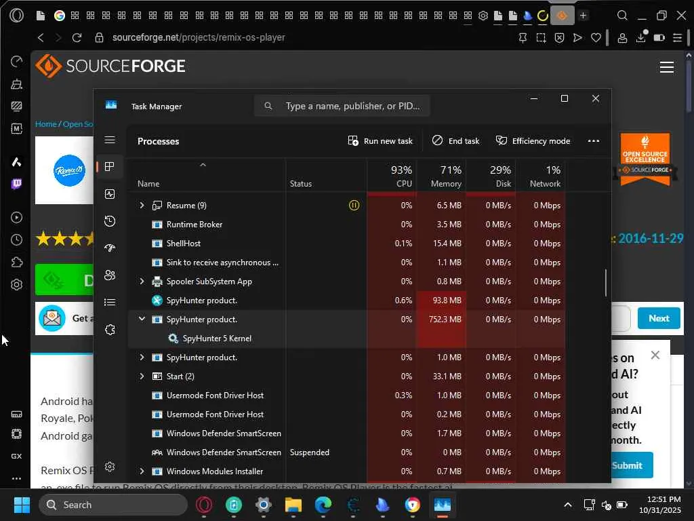This screenshot has height=521, width=694.
Task: Open browser downloads icon
Action: (x=641, y=37)
